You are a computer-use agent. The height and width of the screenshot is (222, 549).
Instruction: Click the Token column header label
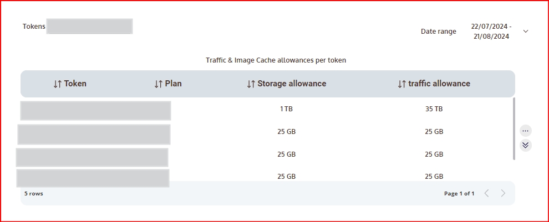[75, 84]
